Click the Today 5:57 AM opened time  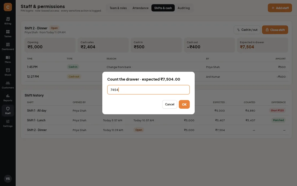(113, 120)
